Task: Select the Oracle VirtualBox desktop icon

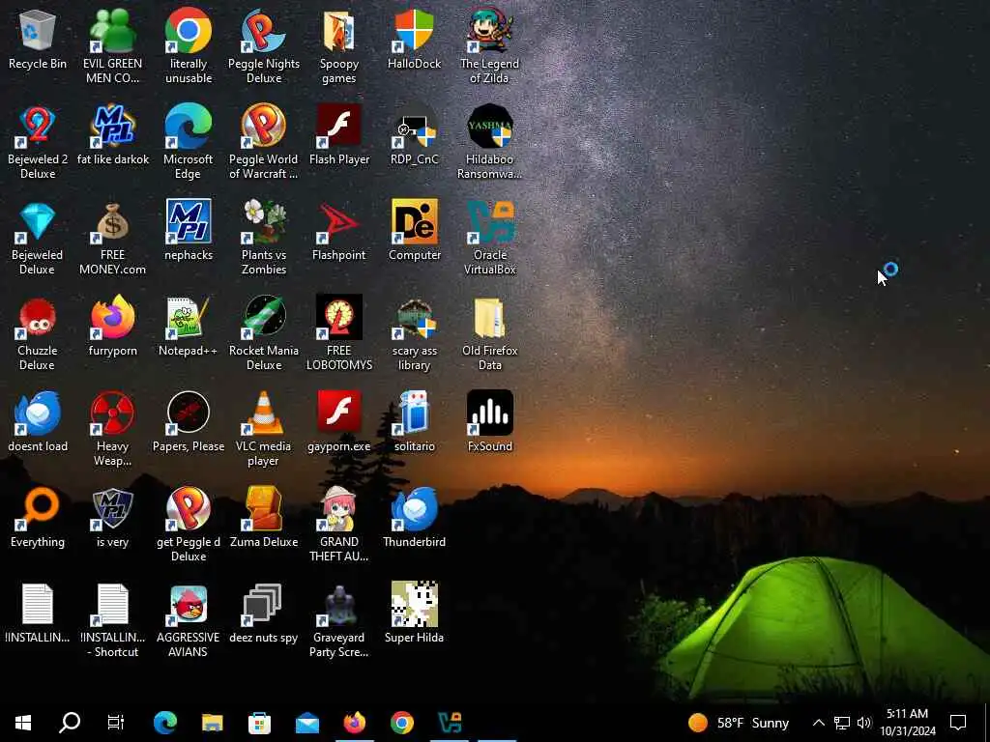Action: coord(489,239)
